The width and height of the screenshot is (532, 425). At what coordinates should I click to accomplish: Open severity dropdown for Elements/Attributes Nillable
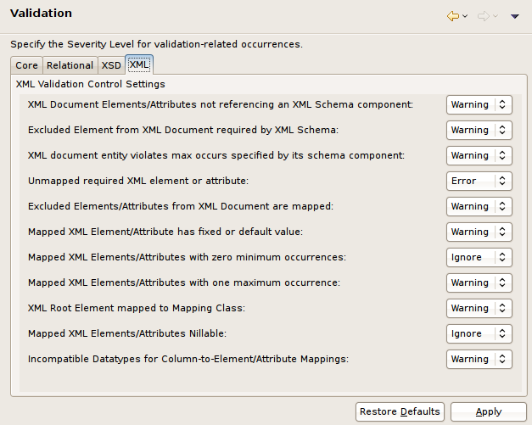tap(479, 333)
